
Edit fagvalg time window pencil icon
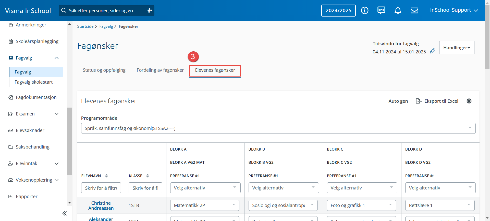click(x=432, y=51)
